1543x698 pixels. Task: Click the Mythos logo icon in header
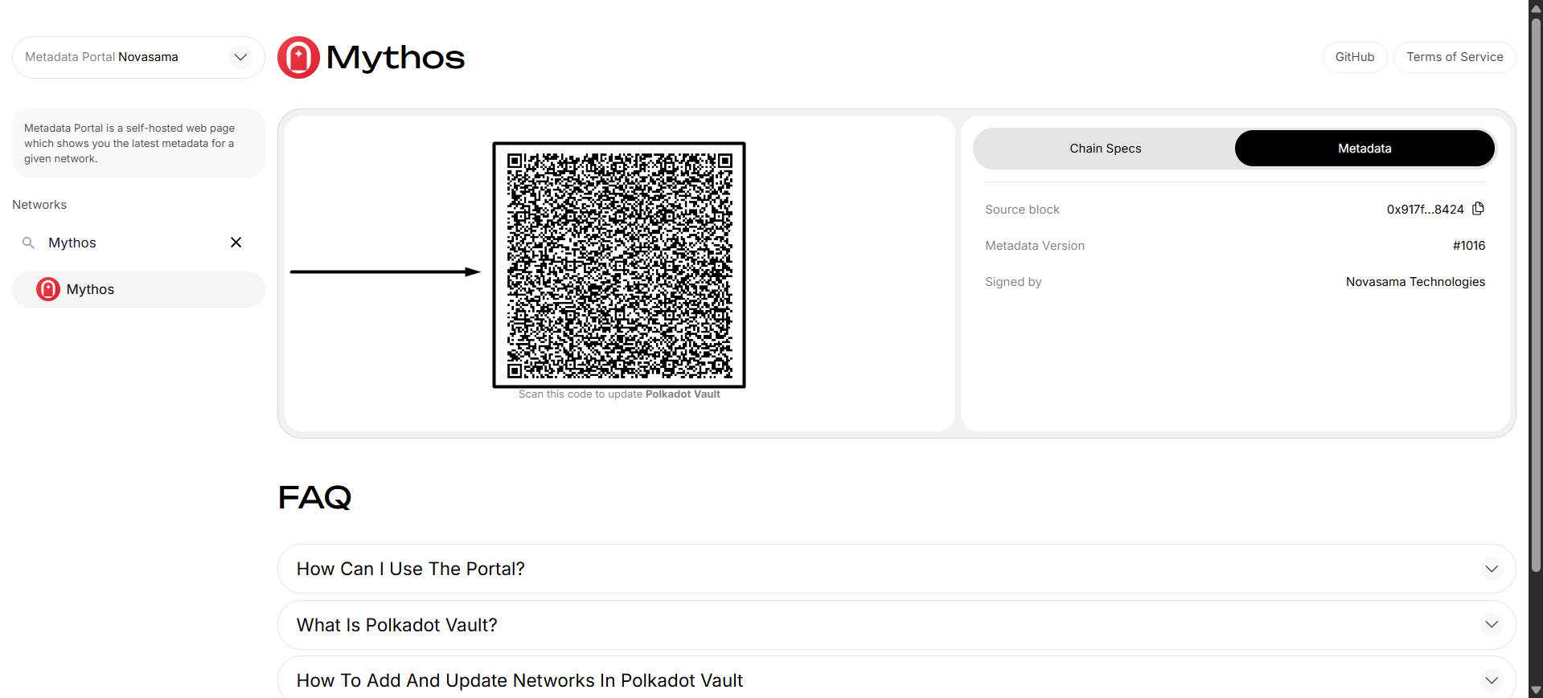[x=298, y=58]
